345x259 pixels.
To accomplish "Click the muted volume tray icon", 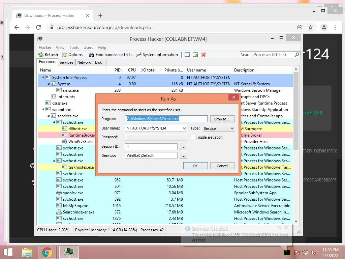I will 313,253.
